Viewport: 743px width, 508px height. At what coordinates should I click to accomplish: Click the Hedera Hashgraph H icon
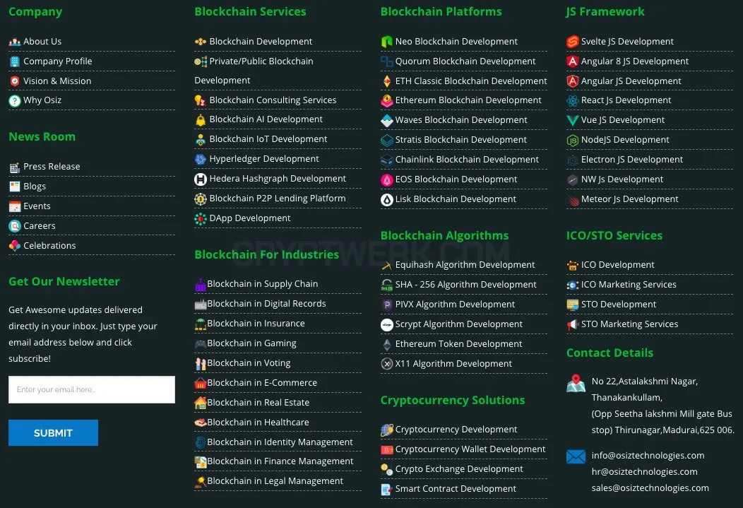point(201,179)
